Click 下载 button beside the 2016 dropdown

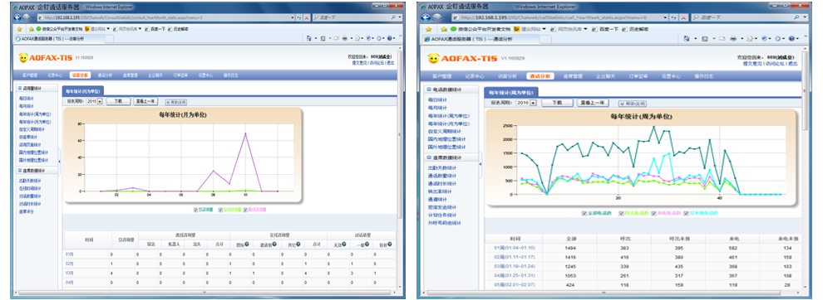tap(557, 103)
